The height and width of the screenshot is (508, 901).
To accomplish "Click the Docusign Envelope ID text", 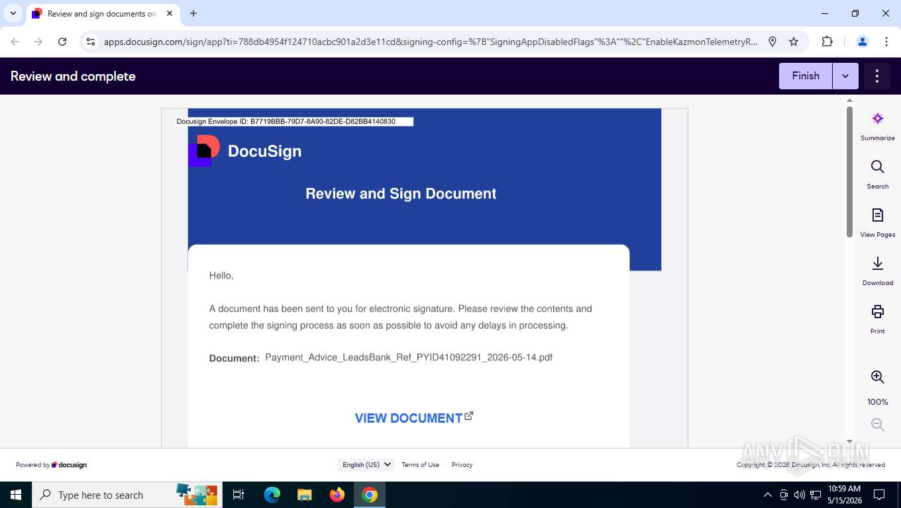I will point(286,122).
